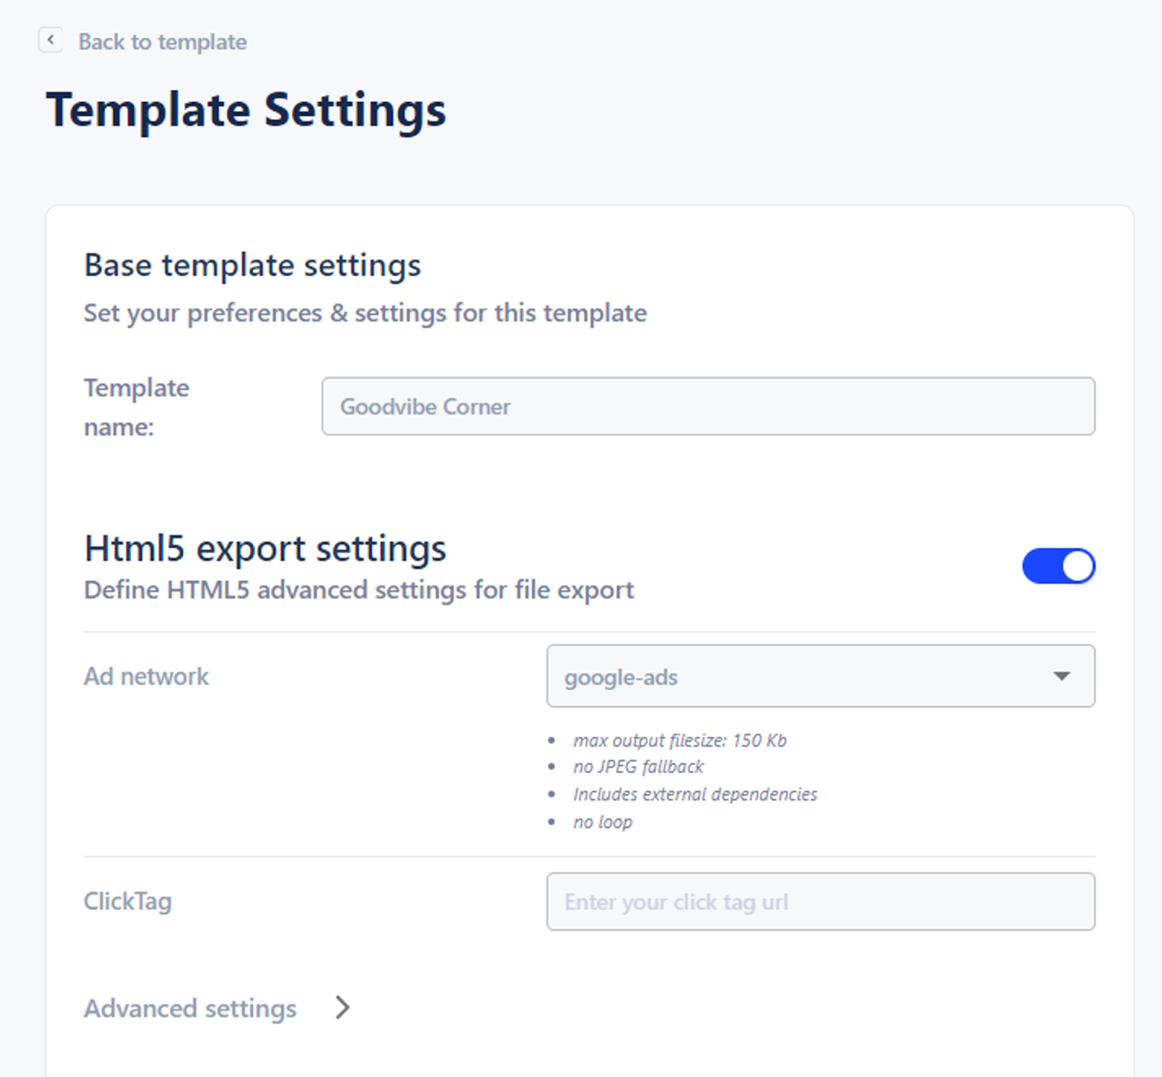Click the 'no loop' note

coord(602,822)
